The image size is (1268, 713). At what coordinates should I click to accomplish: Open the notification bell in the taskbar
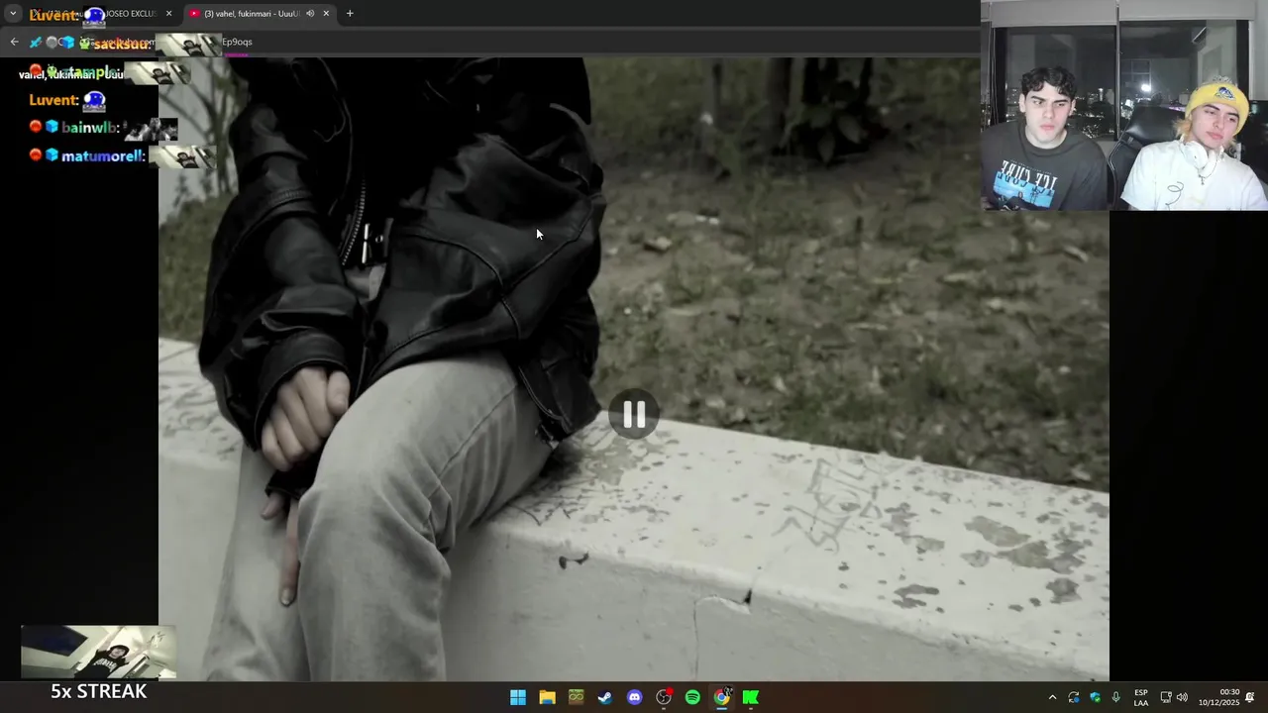coord(1250,697)
